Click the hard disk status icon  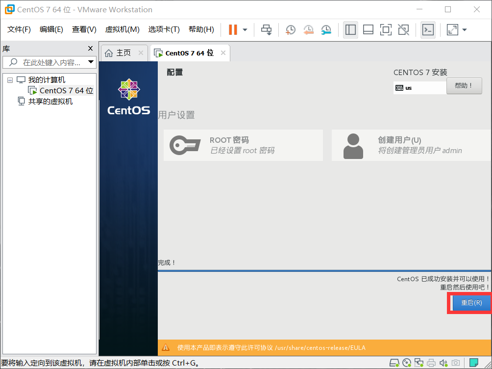tap(394, 363)
